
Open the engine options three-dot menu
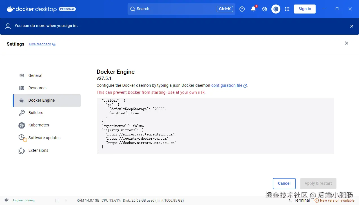coord(66,200)
